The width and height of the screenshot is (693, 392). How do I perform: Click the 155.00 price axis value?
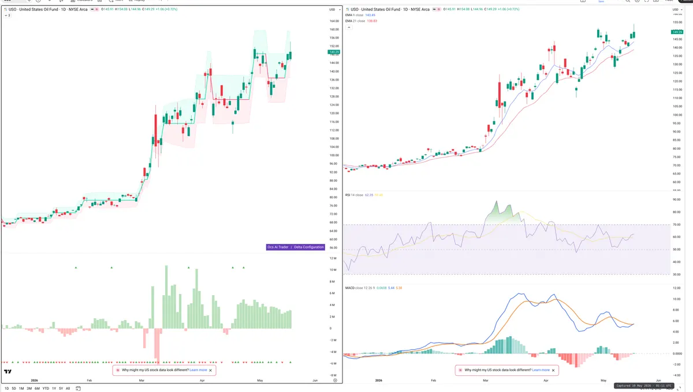click(677, 22)
